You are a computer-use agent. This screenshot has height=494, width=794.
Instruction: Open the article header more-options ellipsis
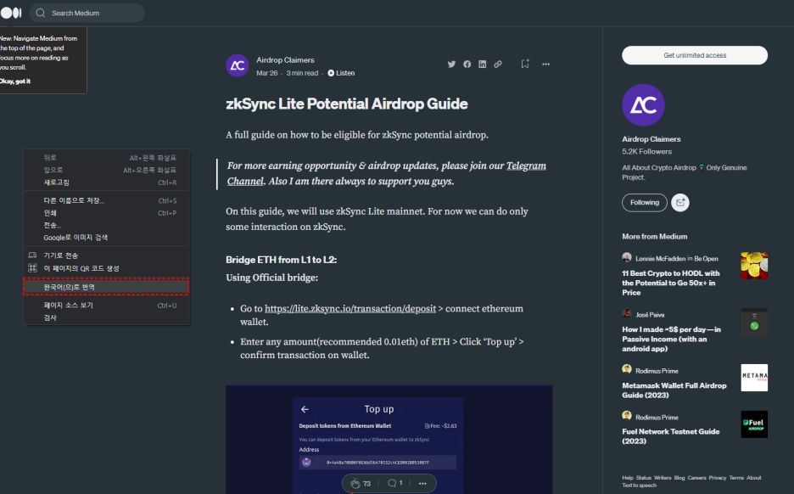tap(545, 64)
